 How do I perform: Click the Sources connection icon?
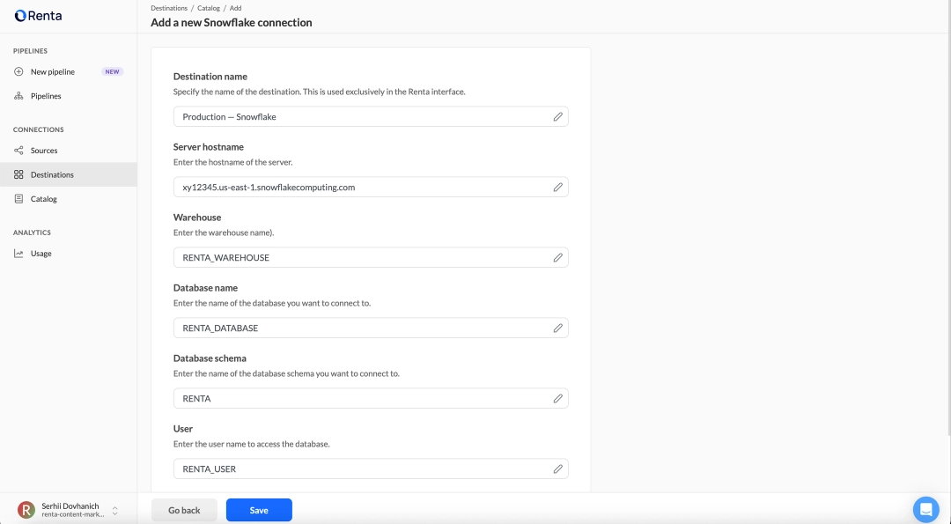point(18,150)
